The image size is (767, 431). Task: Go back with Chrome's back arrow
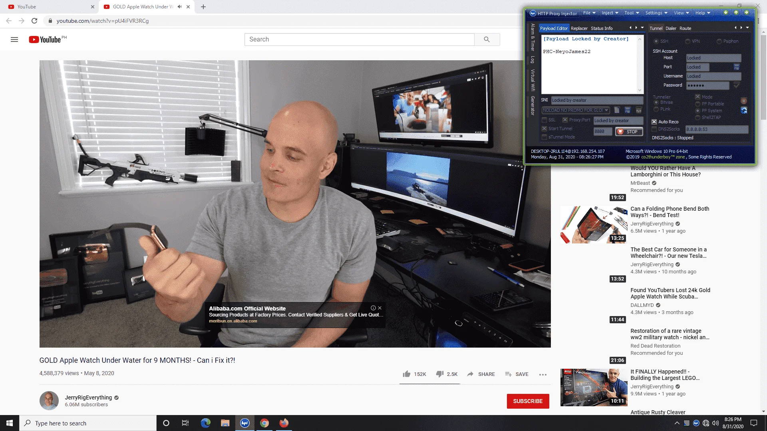9,21
